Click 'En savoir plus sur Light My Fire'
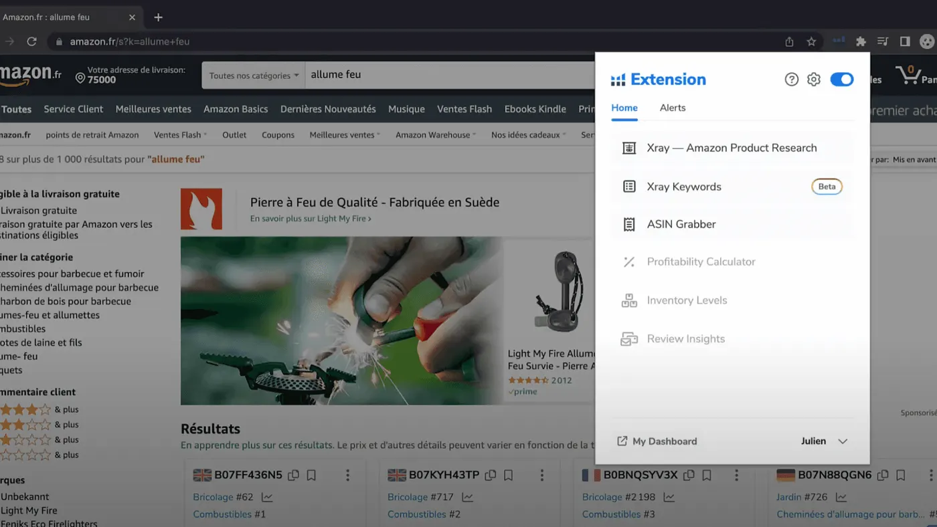Screen dimensions: 937x527 click(311, 219)
